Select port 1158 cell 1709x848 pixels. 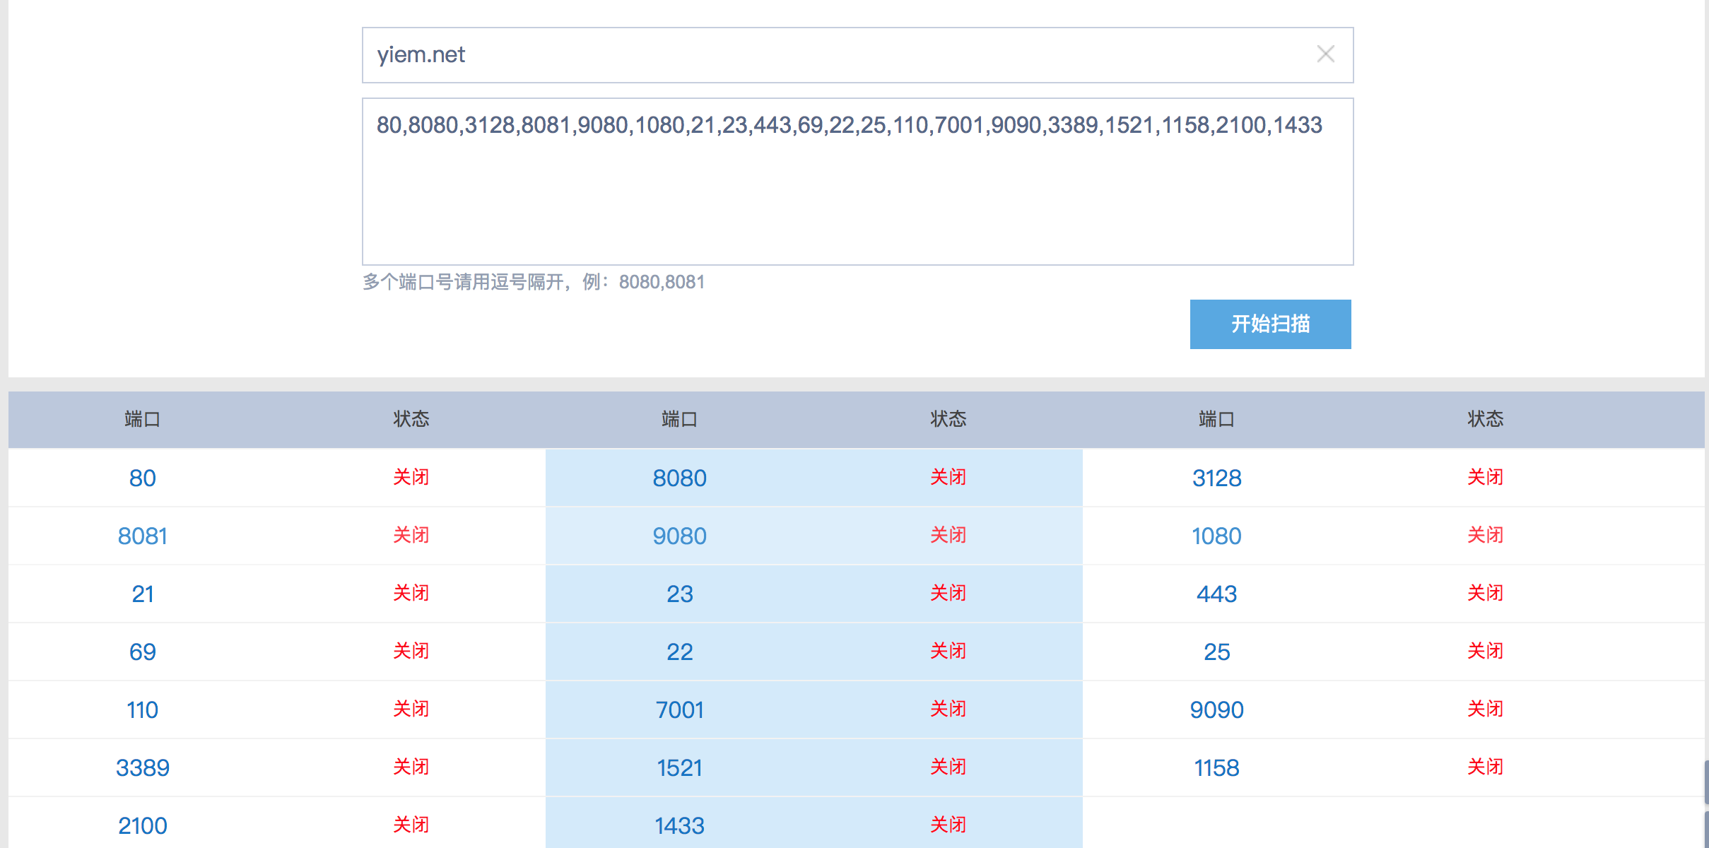[x=1216, y=768]
